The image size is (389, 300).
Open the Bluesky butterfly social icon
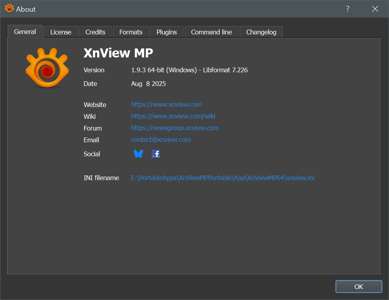[138, 154]
